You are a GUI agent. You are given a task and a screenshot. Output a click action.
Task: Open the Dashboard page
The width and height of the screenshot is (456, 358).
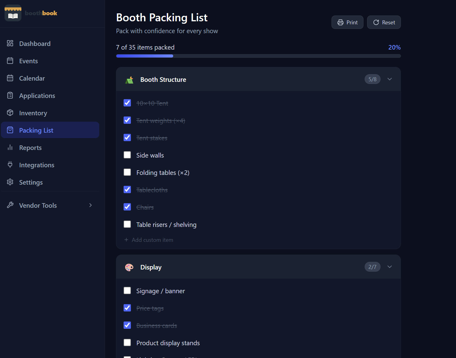tap(50, 43)
